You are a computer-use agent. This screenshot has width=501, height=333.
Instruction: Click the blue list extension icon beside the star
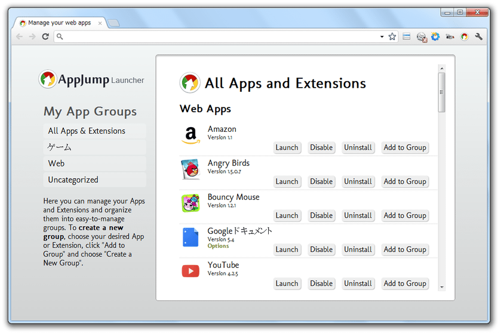click(407, 36)
